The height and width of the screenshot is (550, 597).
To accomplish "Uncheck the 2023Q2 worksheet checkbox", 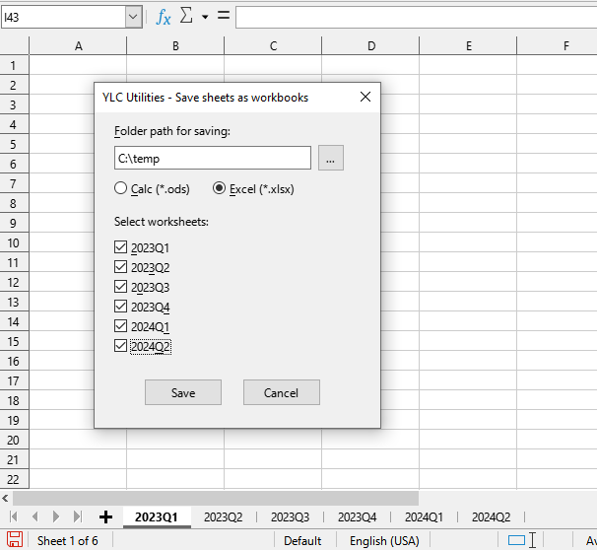I will tap(121, 267).
